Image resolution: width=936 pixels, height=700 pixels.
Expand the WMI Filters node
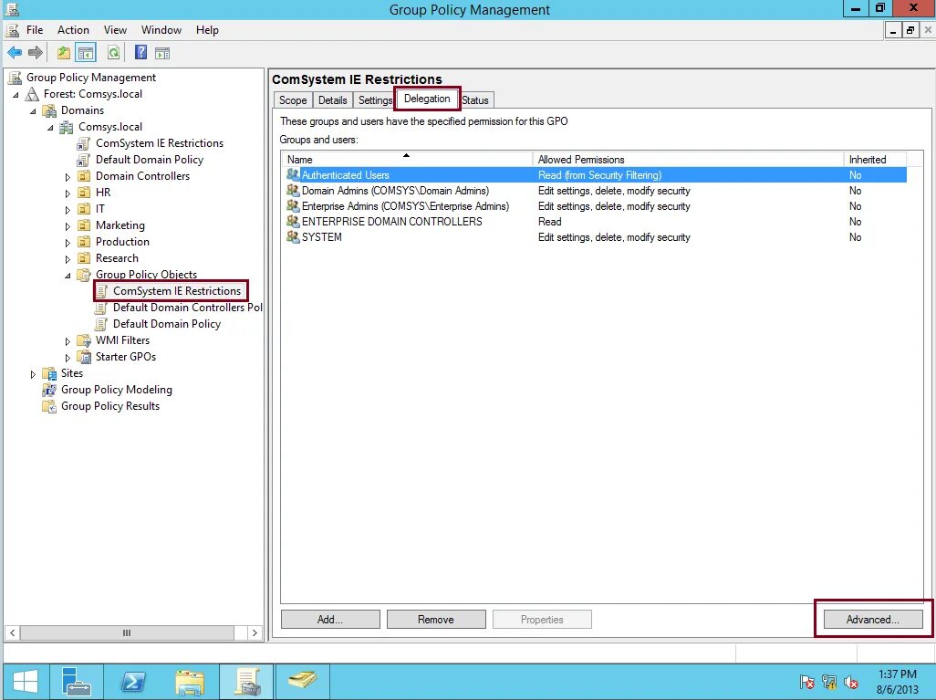coord(68,341)
